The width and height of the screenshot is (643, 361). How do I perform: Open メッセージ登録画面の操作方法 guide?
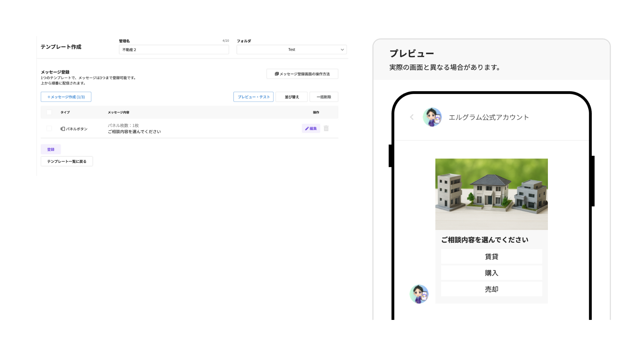[302, 74]
